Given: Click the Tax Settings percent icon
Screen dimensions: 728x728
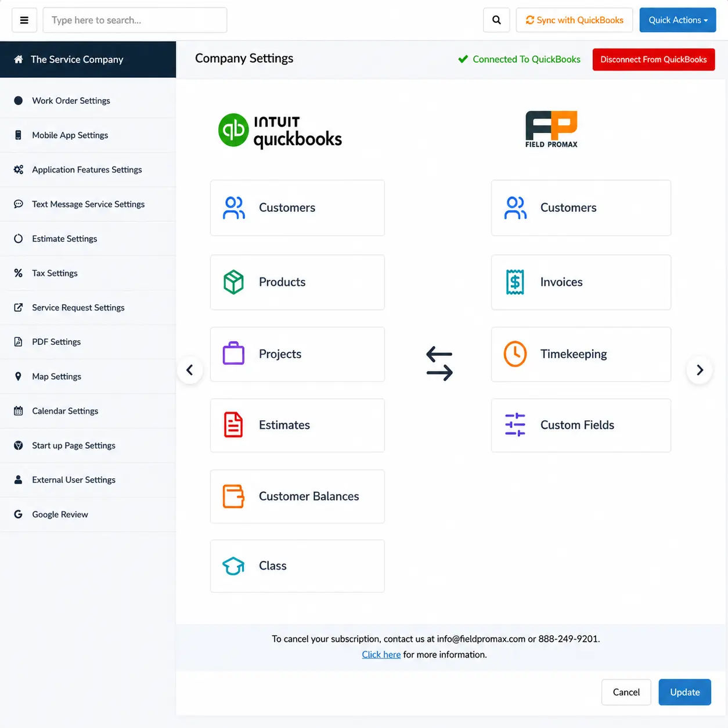Looking at the screenshot, I should pyautogui.click(x=19, y=273).
